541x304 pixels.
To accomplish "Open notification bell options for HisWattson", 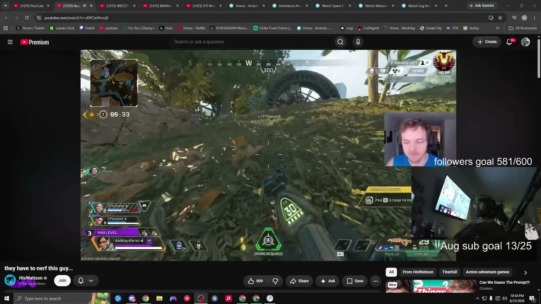I will coord(85,281).
